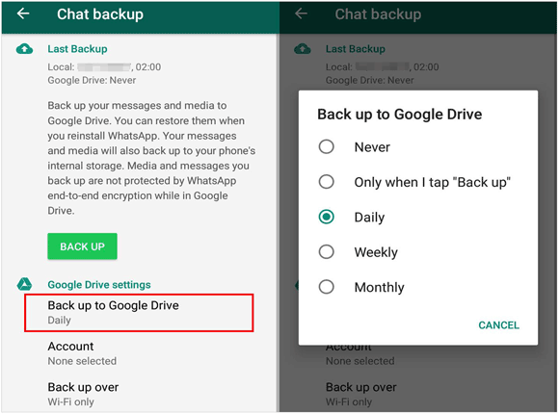This screenshot has width=559, height=414.
Task: Click dimmed Back up over item in right screen
Action: click(x=361, y=394)
